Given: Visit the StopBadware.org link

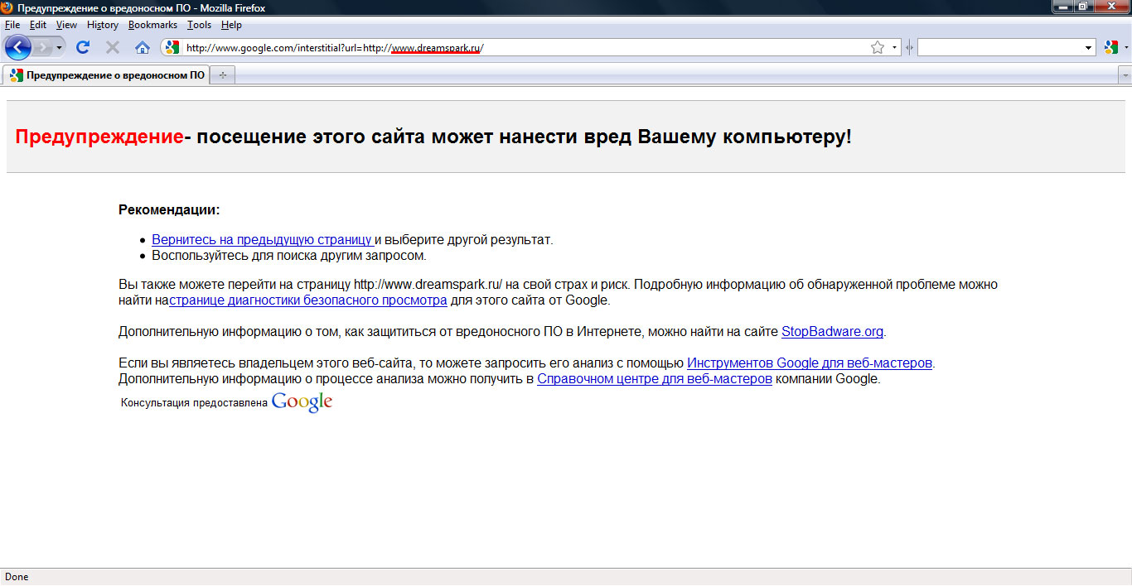Looking at the screenshot, I should point(833,332).
